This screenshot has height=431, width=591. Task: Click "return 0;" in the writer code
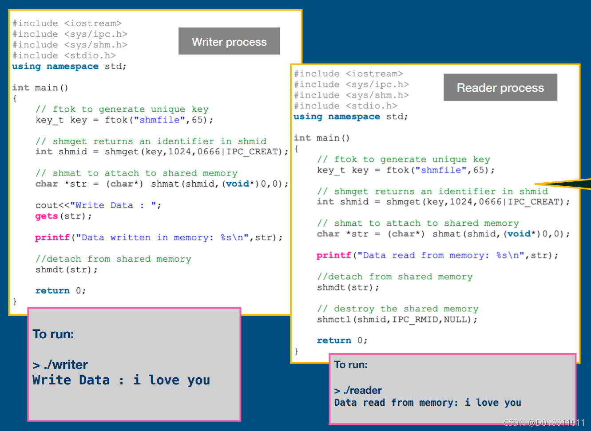pyautogui.click(x=61, y=290)
